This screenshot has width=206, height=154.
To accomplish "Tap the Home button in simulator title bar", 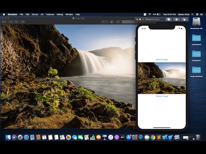I will (x=176, y=19).
